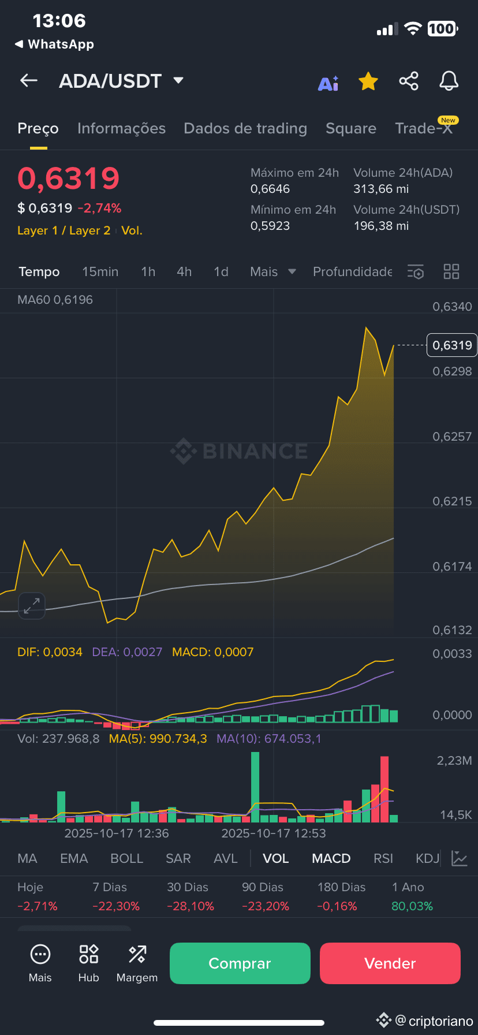Tap the tallest green volume bar
The image size is (478, 1035).
pos(255,787)
